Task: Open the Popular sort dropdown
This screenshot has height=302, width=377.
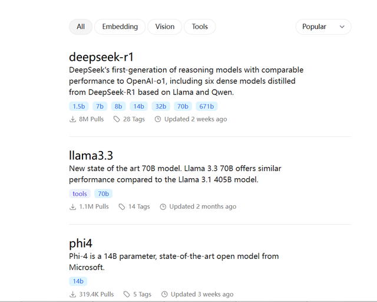Action: [x=323, y=27]
